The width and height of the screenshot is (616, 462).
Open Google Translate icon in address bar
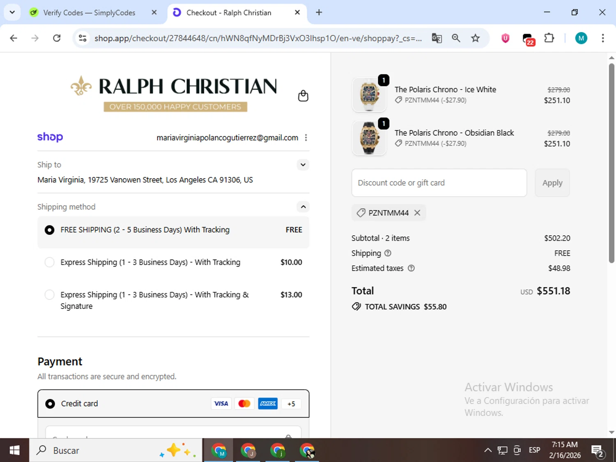tap(437, 38)
